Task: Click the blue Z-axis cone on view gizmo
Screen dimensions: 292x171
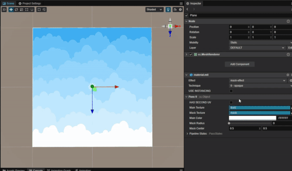Action: pos(170,33)
